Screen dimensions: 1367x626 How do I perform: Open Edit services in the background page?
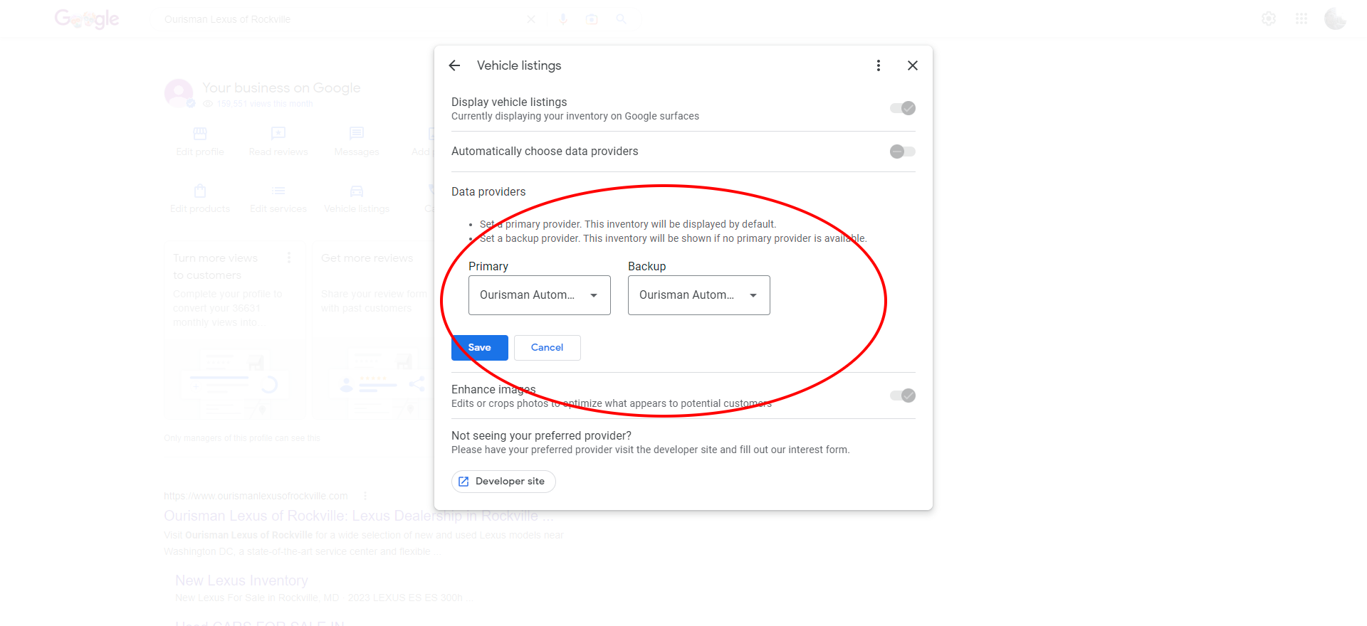(x=278, y=199)
